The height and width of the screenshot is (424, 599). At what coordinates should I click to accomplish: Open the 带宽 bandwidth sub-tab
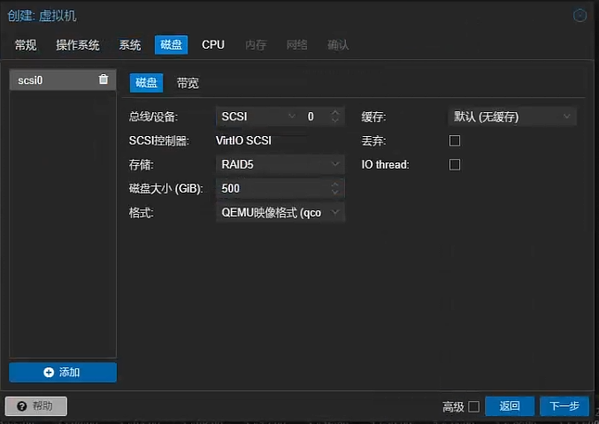pos(188,83)
